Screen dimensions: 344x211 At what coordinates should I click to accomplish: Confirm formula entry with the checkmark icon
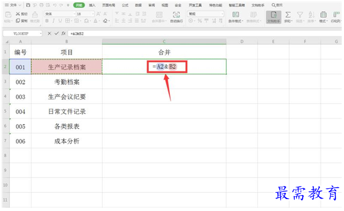pos(57,33)
